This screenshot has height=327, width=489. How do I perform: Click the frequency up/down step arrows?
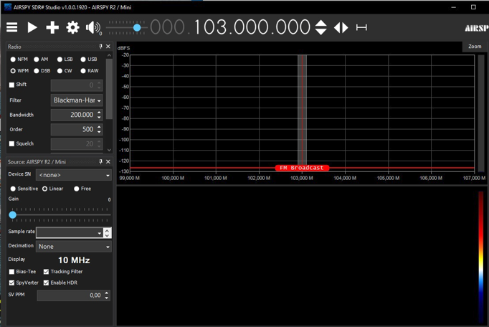click(321, 27)
